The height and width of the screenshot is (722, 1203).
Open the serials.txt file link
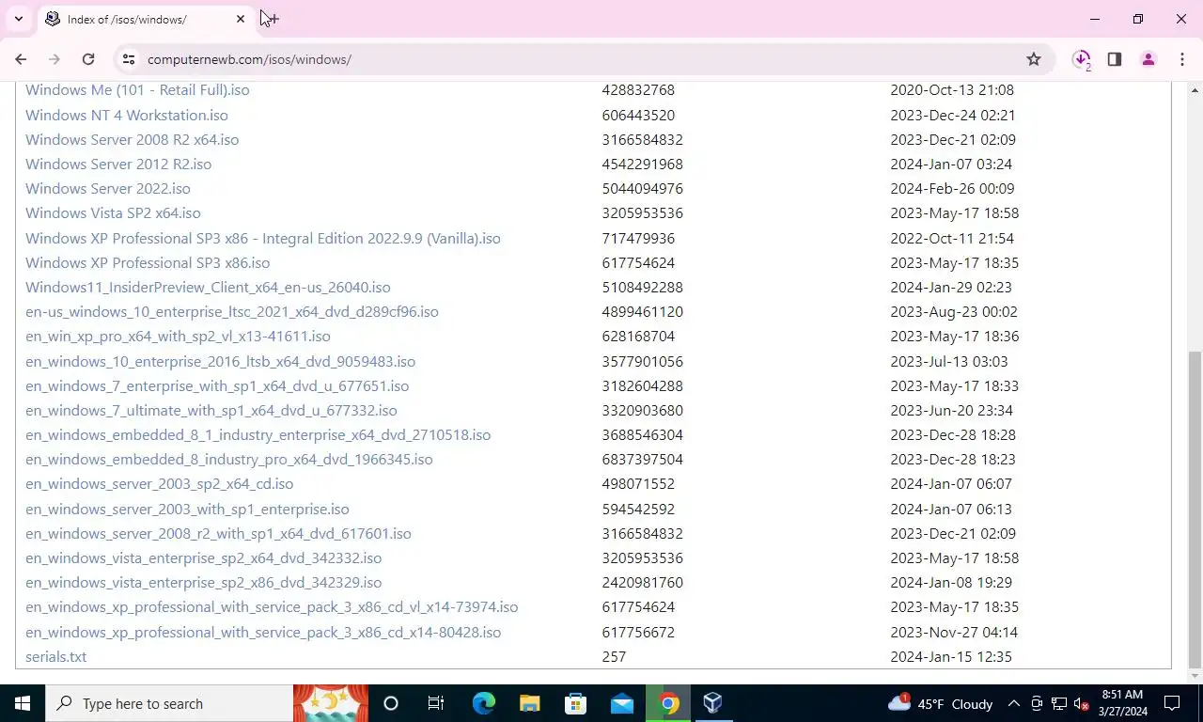click(55, 657)
